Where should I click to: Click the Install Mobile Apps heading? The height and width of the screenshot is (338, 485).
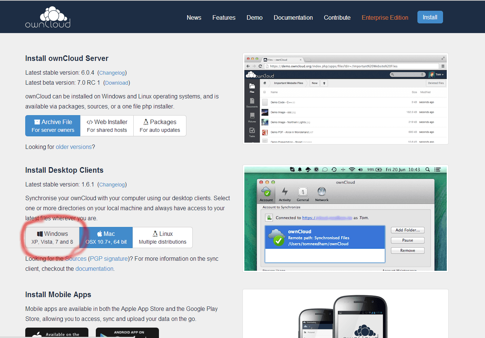58,295
